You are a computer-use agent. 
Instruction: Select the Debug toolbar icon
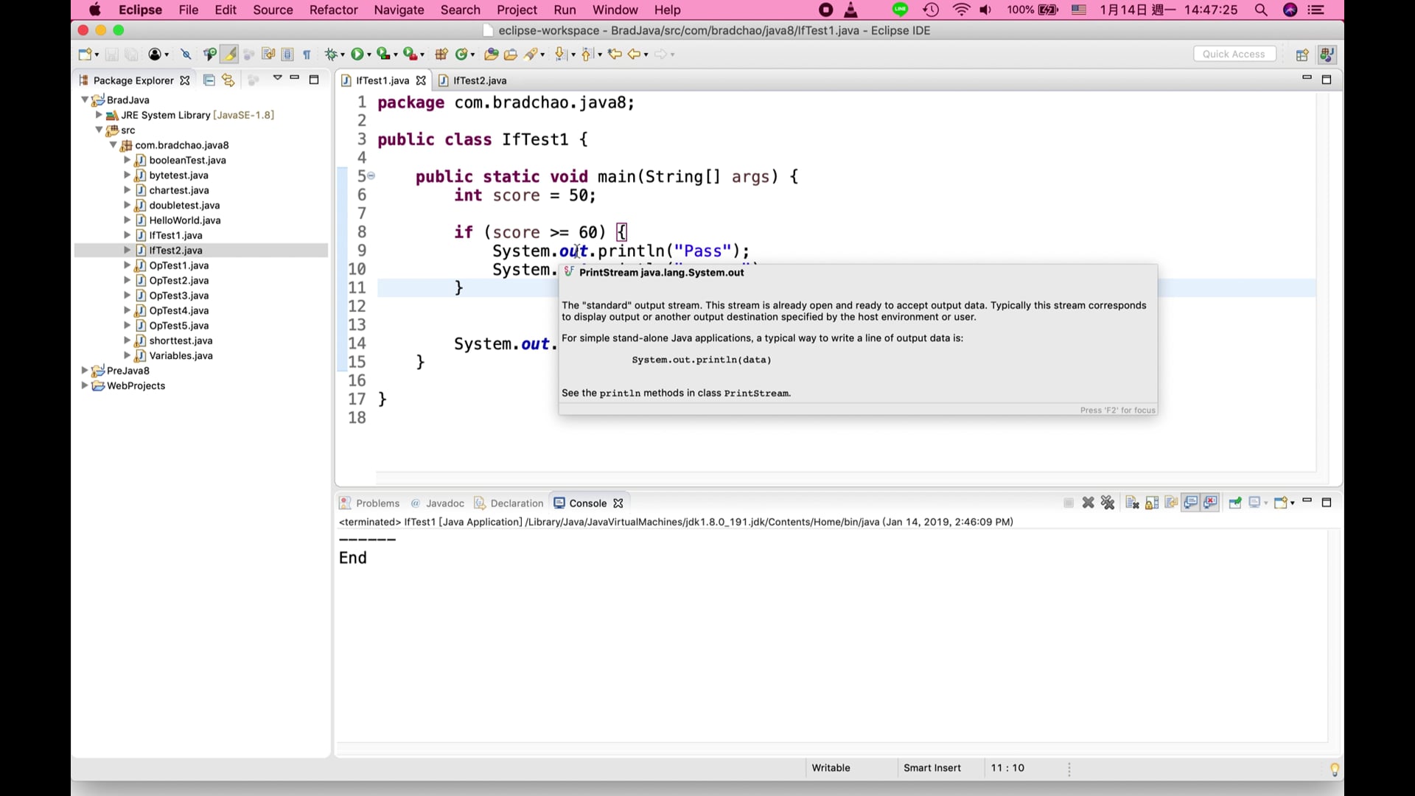pos(333,53)
